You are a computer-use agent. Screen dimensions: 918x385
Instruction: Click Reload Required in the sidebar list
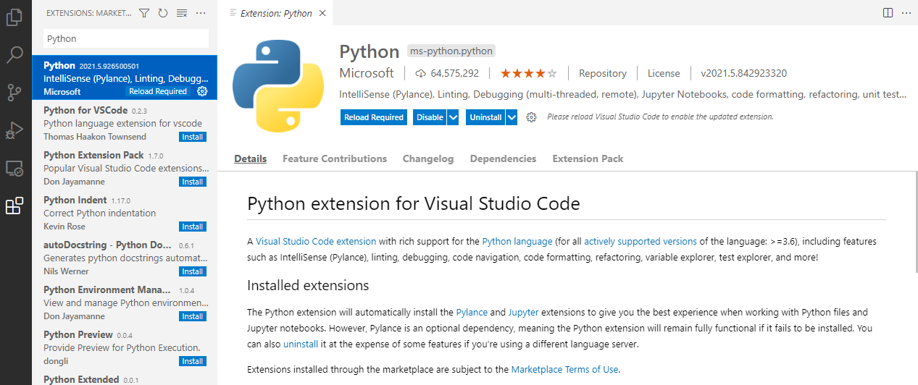158,92
